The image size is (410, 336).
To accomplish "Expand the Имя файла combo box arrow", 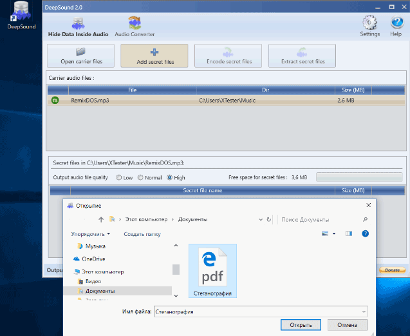I will pos(363,311).
